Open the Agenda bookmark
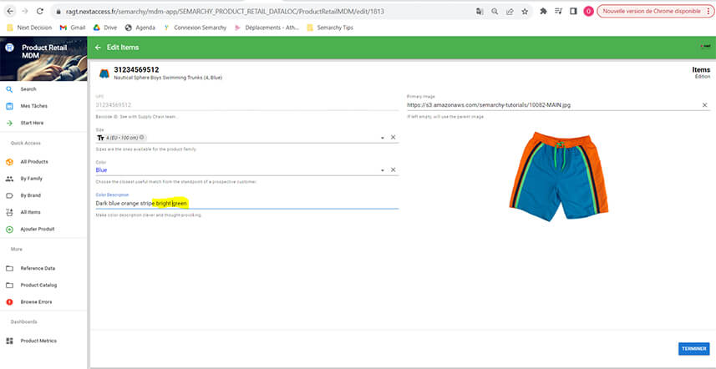This screenshot has height=369, width=716. (140, 28)
